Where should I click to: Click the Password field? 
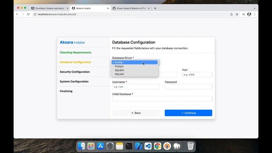coord(188,87)
